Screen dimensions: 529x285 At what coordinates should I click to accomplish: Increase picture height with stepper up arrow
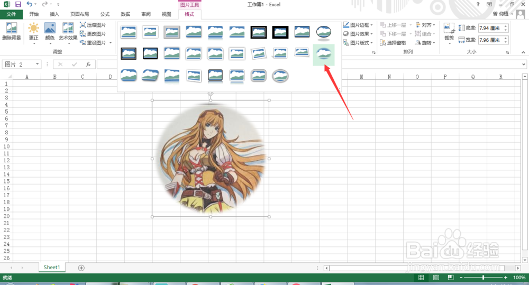tap(506, 26)
